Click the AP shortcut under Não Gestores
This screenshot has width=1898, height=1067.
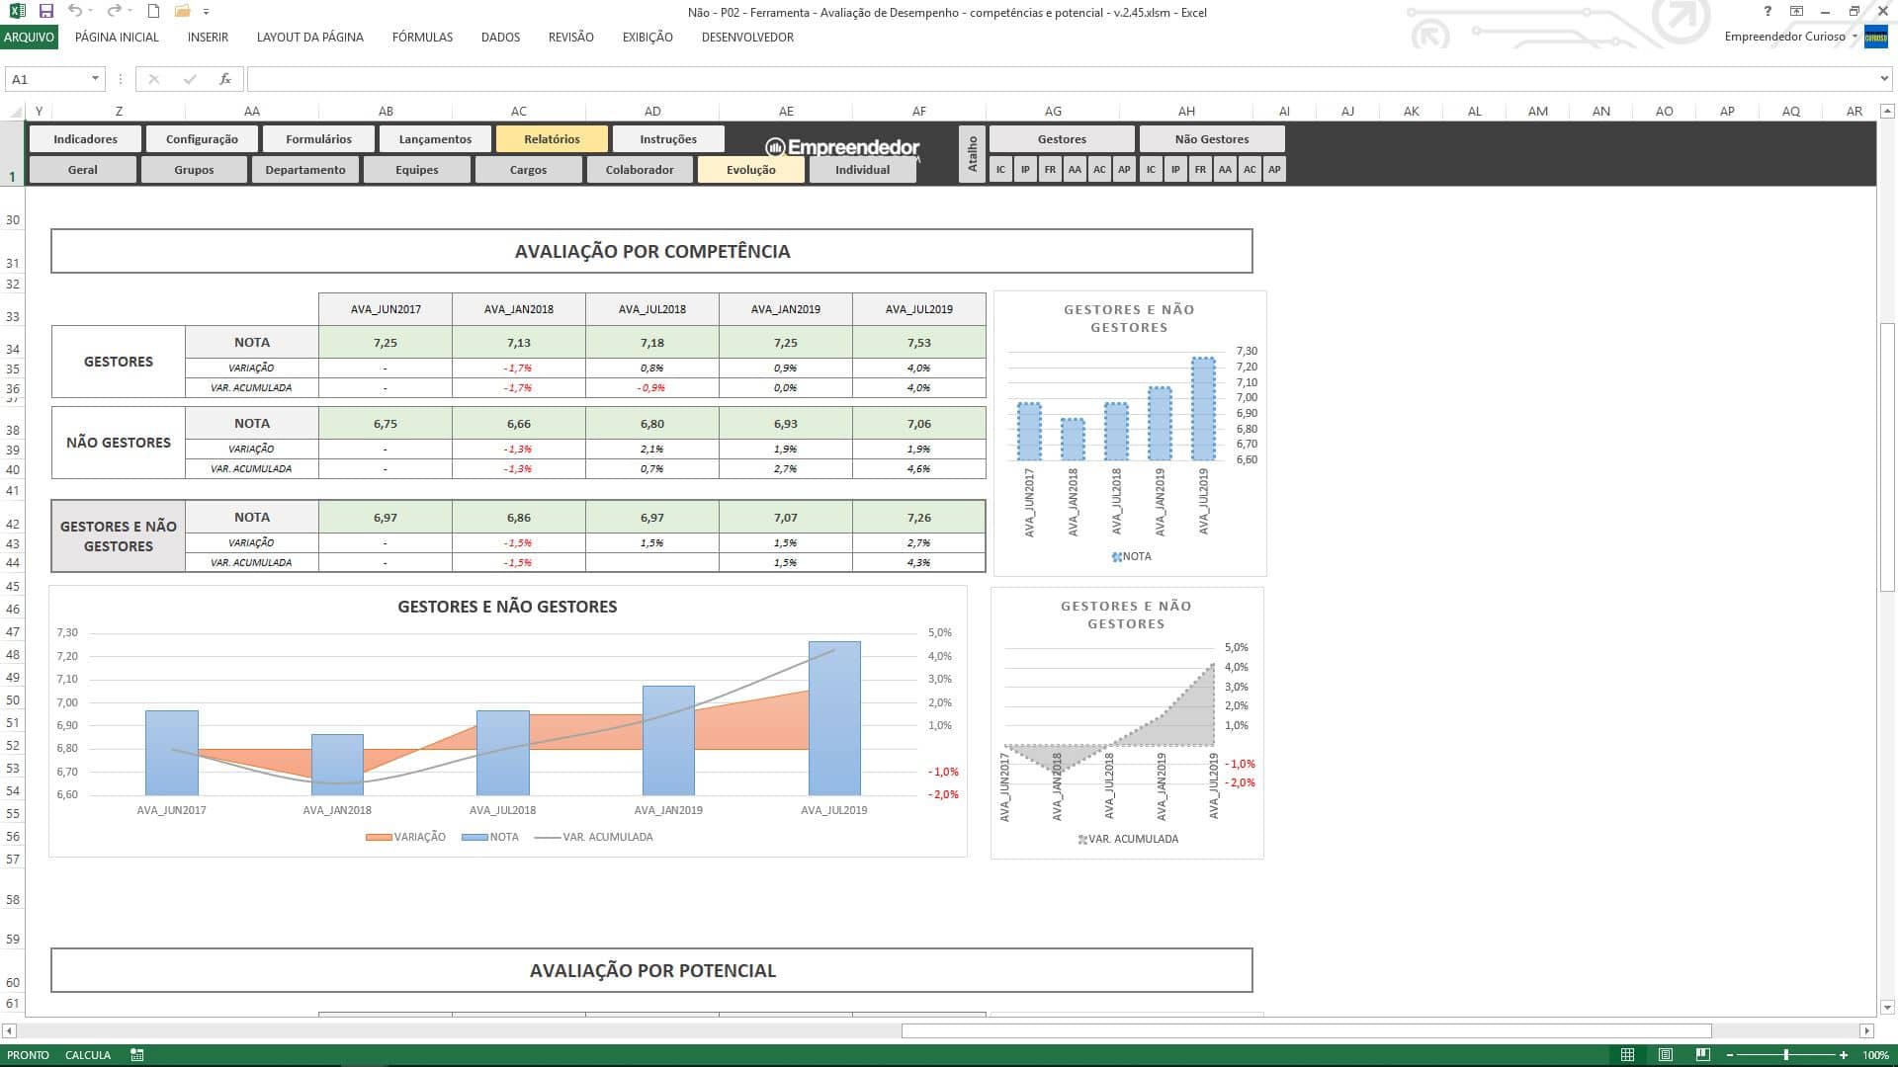1274,170
